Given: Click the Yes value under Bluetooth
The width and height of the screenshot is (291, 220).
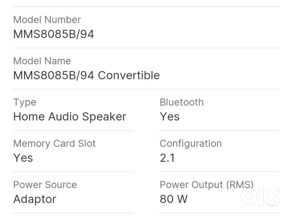Looking at the screenshot, I should 170,117.
